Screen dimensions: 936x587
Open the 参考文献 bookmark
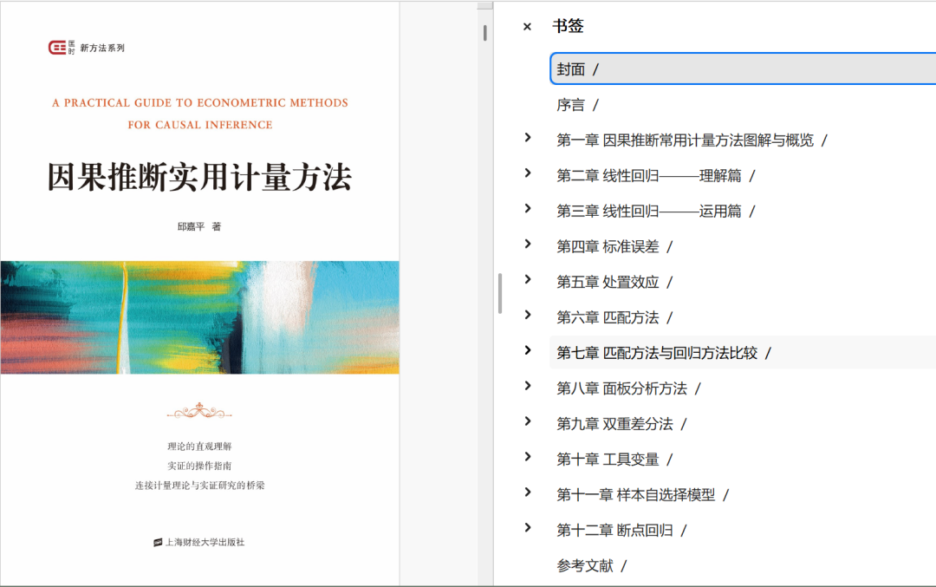pos(586,565)
